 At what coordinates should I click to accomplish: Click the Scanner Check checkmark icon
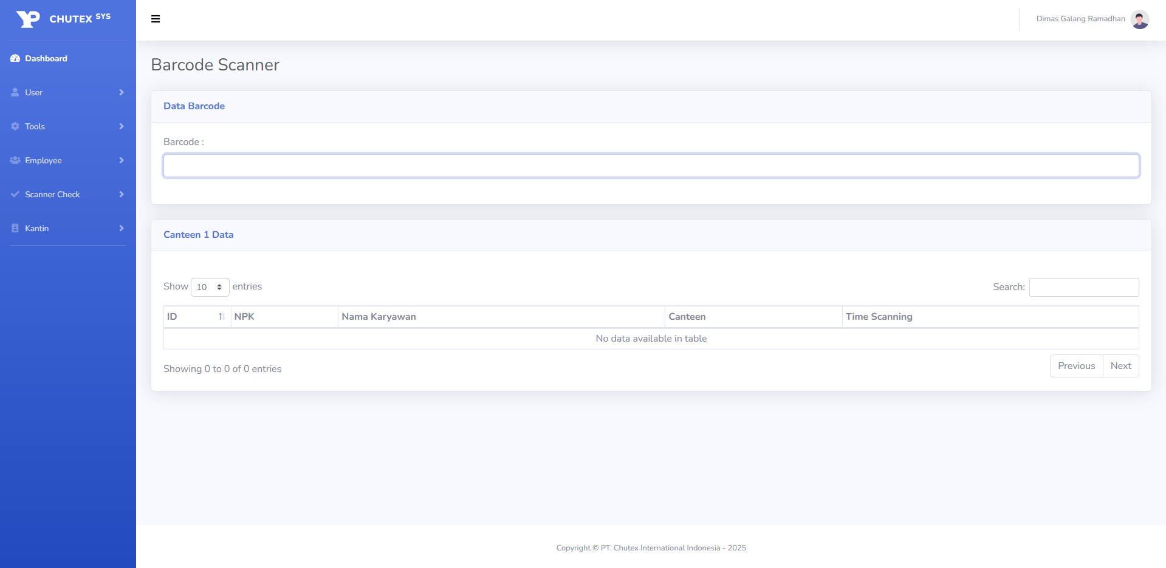15,195
